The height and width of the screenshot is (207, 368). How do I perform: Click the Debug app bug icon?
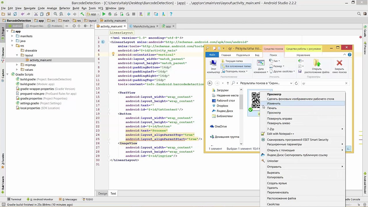pos(110,14)
